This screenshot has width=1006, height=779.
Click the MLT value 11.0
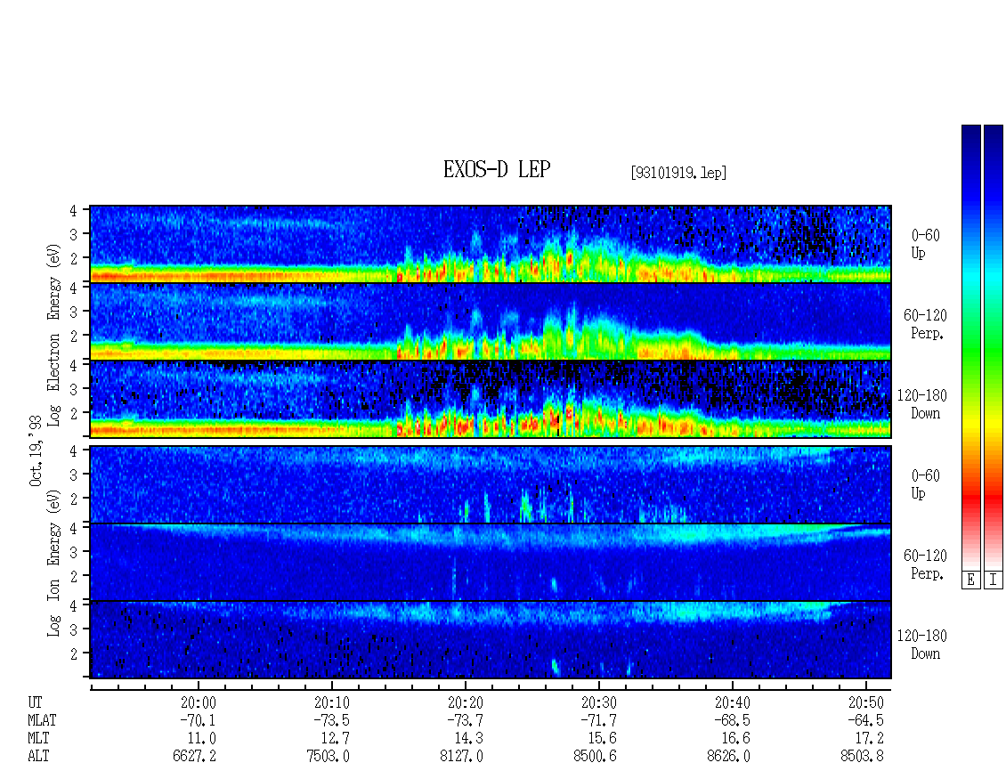[201, 739]
